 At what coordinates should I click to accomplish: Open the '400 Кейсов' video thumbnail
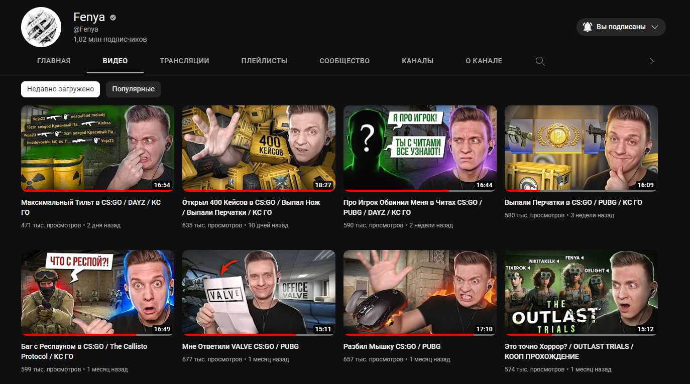pyautogui.click(x=259, y=148)
